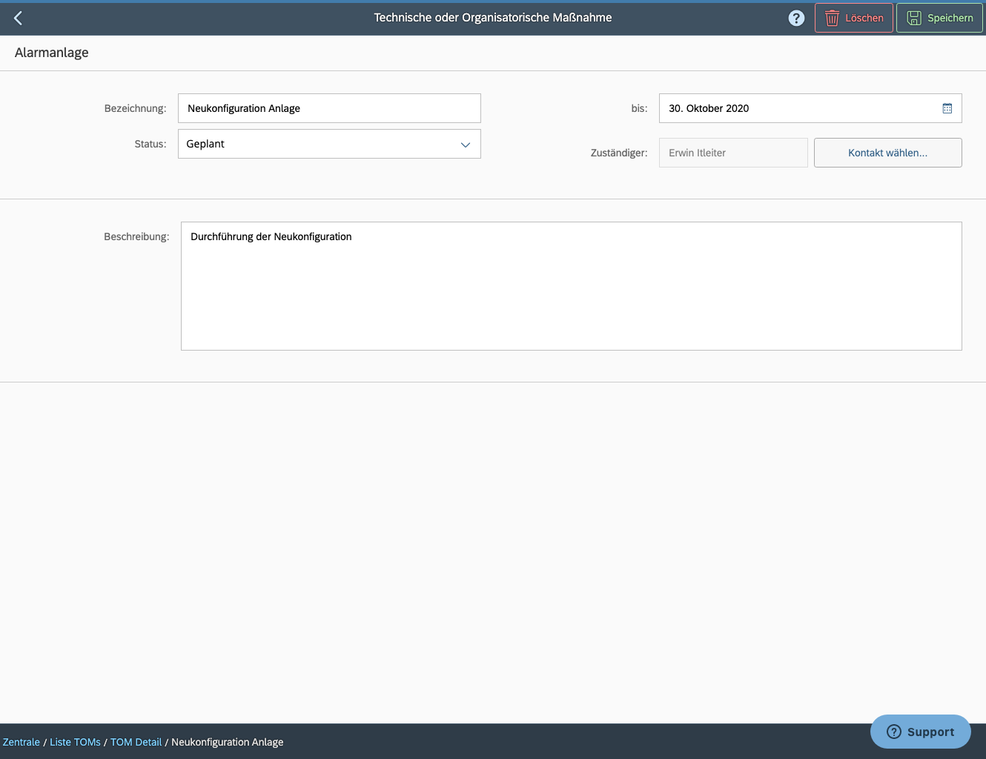Go to TOM Detail via breadcrumb
The height and width of the screenshot is (759, 986).
136,741
